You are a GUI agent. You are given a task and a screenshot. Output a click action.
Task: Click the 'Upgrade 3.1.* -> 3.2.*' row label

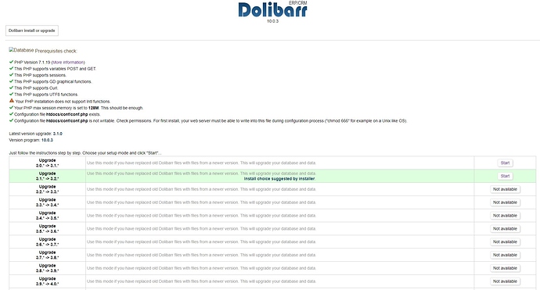click(x=47, y=176)
